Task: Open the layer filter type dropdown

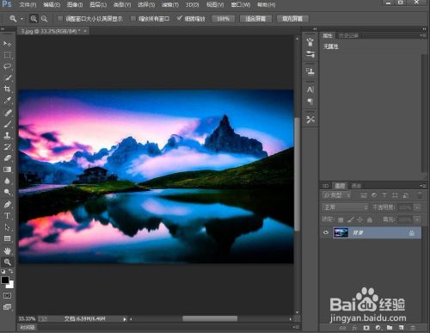Action: 336,195
